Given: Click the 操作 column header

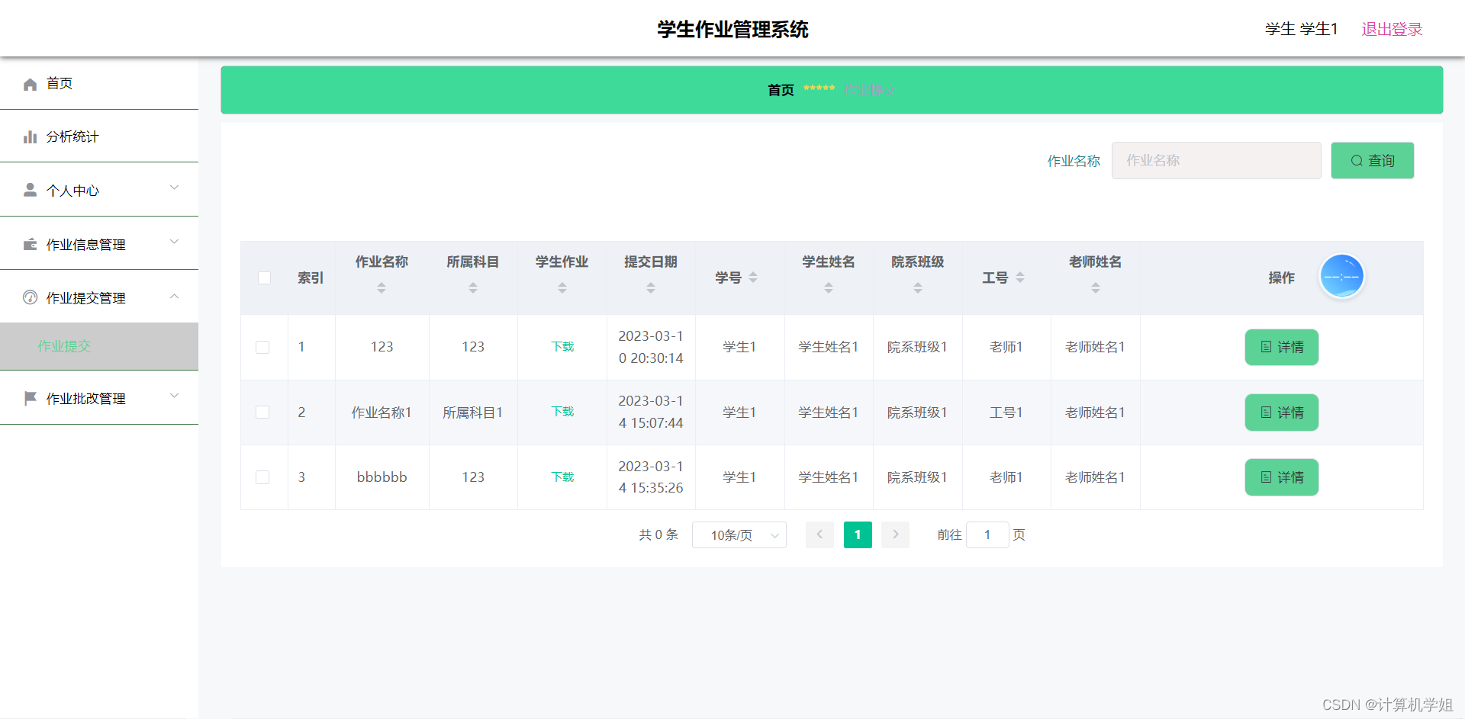Looking at the screenshot, I should pyautogui.click(x=1281, y=278).
